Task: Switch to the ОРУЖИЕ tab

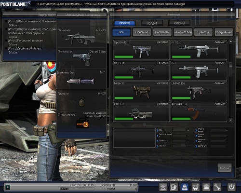Action: [x=125, y=23]
